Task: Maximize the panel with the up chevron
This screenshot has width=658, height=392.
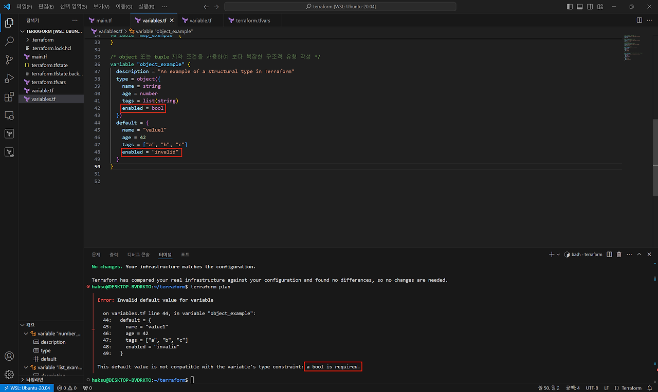Action: point(639,254)
